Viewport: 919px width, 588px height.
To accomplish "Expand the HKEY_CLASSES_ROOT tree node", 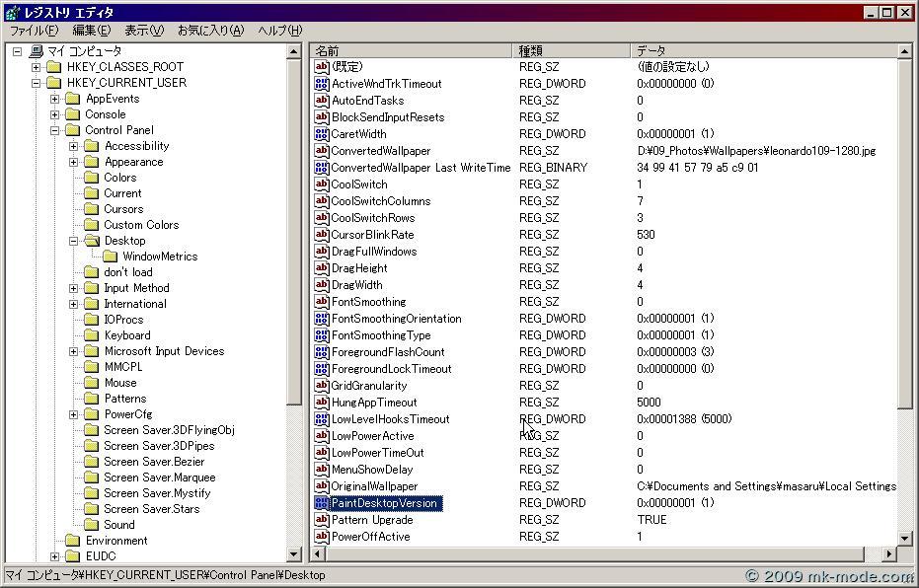I will pyautogui.click(x=36, y=67).
